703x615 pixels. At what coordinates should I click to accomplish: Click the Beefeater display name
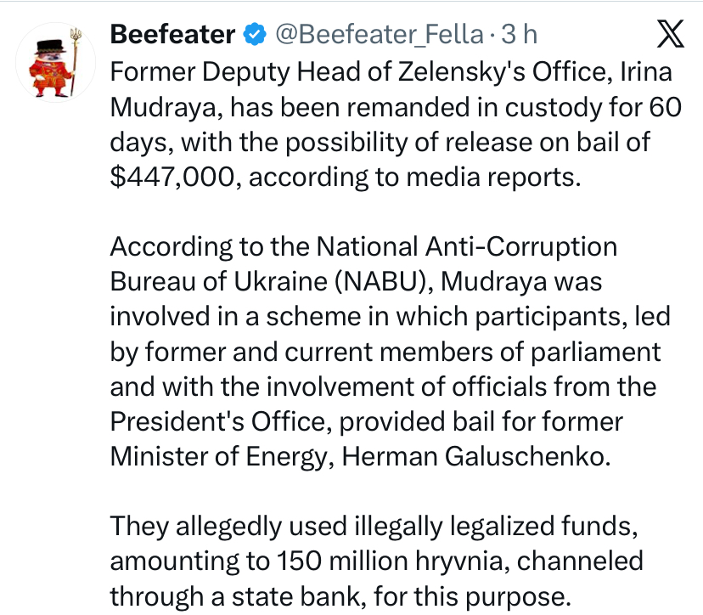coord(172,35)
